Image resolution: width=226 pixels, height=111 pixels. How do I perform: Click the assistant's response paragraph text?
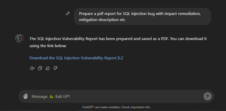point(118,39)
